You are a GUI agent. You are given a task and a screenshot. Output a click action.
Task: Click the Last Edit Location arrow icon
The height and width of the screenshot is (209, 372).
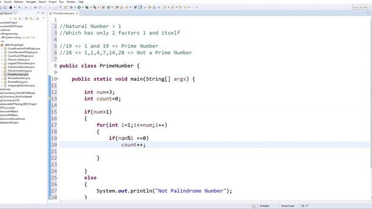click(180, 7)
